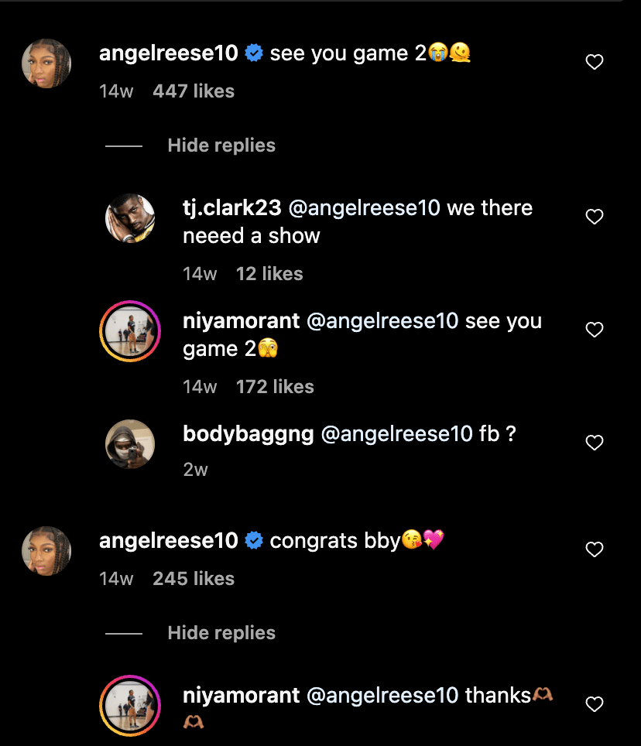Collapse replies under the first comment

coord(221,145)
